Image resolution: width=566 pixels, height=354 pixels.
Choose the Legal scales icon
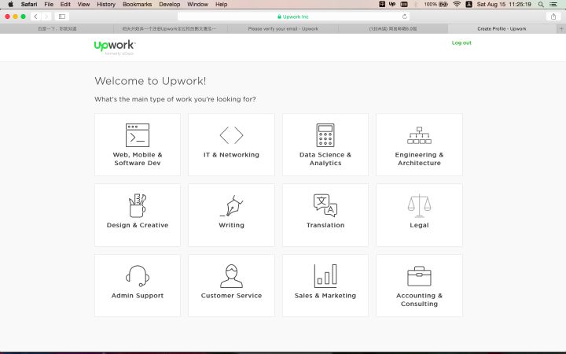(419, 205)
